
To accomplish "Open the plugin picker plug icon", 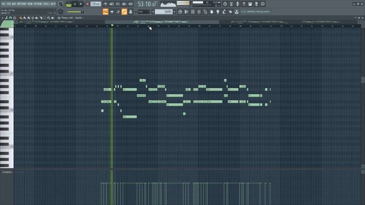I will click(218, 11).
